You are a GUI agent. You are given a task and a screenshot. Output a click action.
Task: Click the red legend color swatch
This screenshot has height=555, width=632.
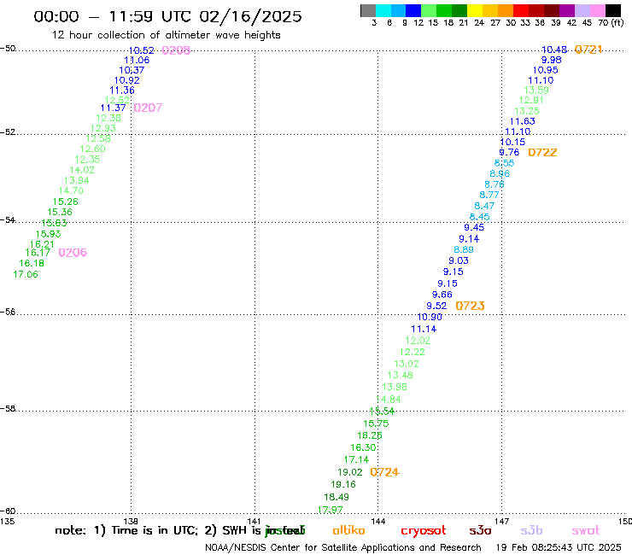tap(521, 10)
